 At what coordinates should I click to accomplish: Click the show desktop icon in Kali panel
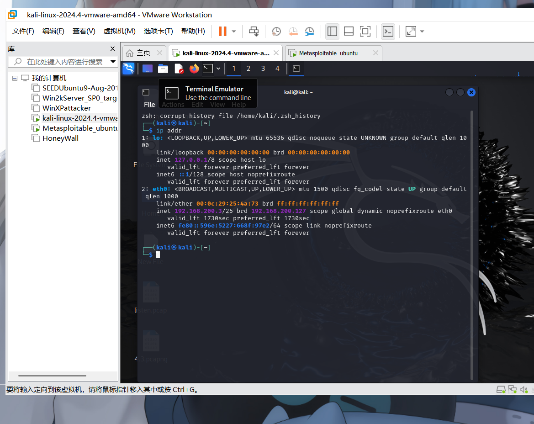[148, 69]
